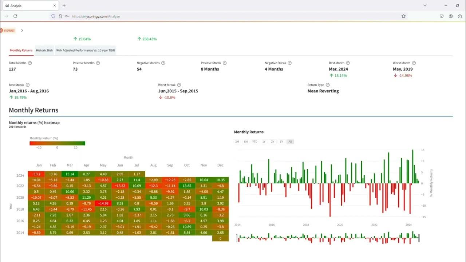The image size is (466, 262).
Task: Select the 2Y chart range button
Action: click(x=273, y=142)
